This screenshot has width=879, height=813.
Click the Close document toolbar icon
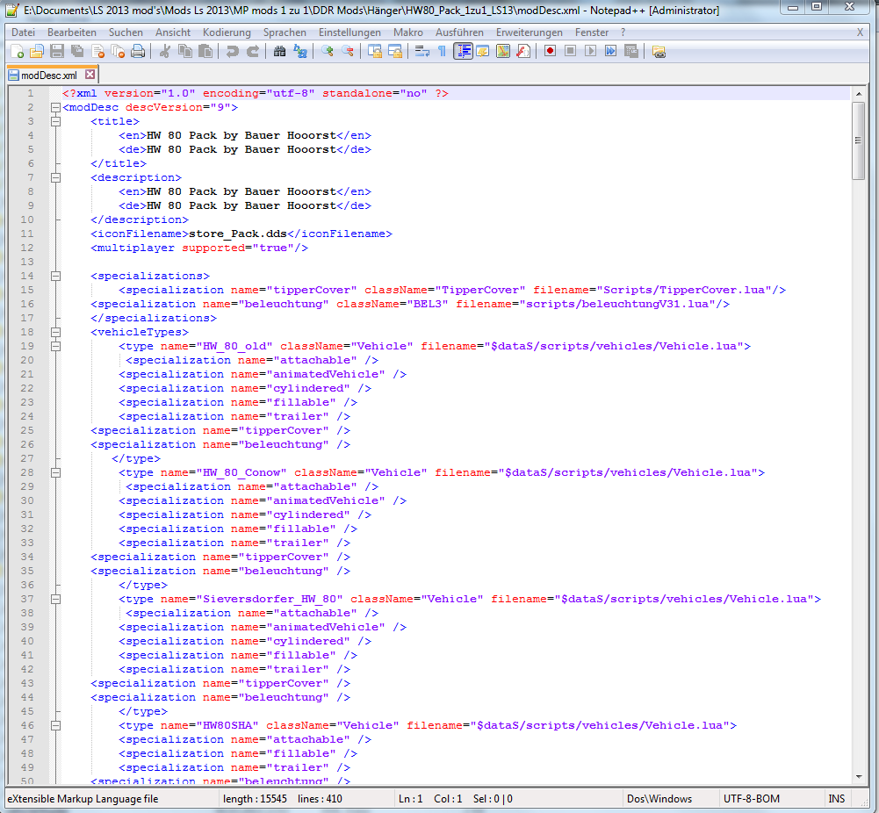click(97, 52)
